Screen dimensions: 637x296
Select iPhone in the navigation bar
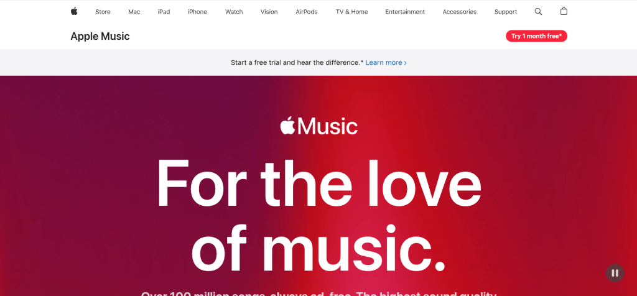click(197, 12)
